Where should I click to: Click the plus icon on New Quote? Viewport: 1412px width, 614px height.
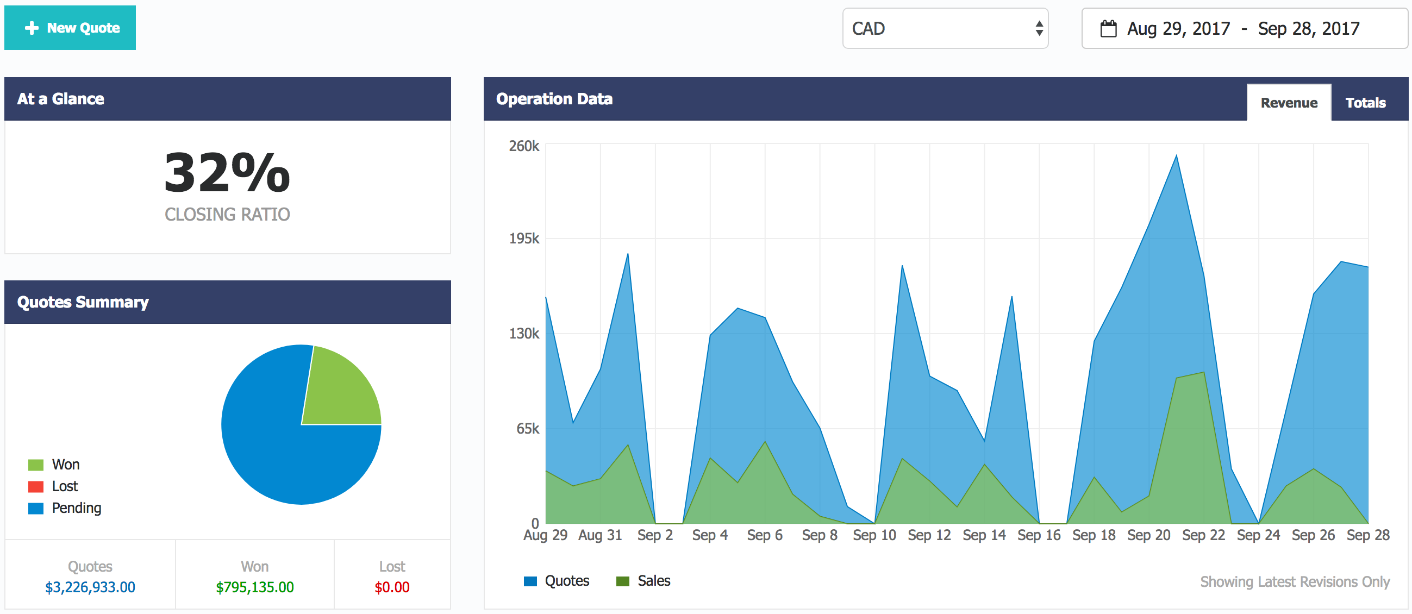[32, 28]
